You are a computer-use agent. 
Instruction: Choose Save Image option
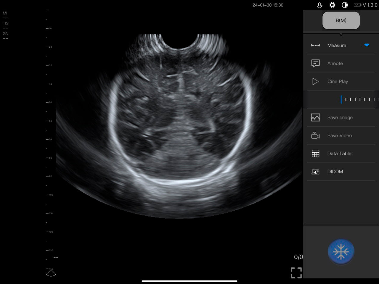click(x=340, y=117)
